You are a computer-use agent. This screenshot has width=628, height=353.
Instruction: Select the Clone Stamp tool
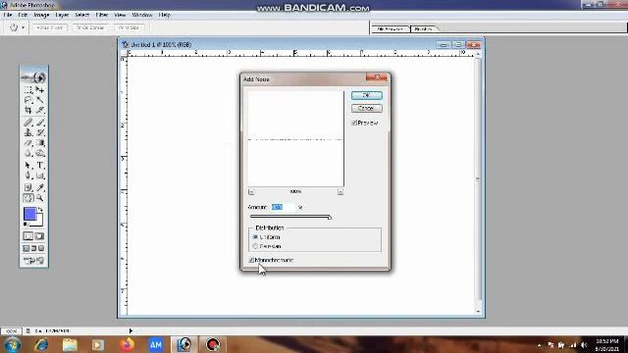click(28, 132)
